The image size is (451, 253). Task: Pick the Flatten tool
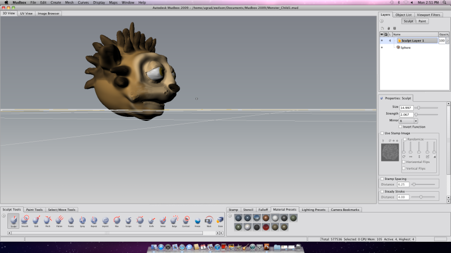click(59, 220)
